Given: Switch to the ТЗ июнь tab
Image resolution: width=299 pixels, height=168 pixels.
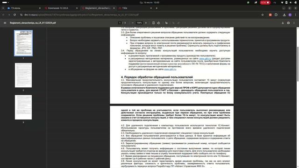Looking at the screenshot, I should 24,8.
